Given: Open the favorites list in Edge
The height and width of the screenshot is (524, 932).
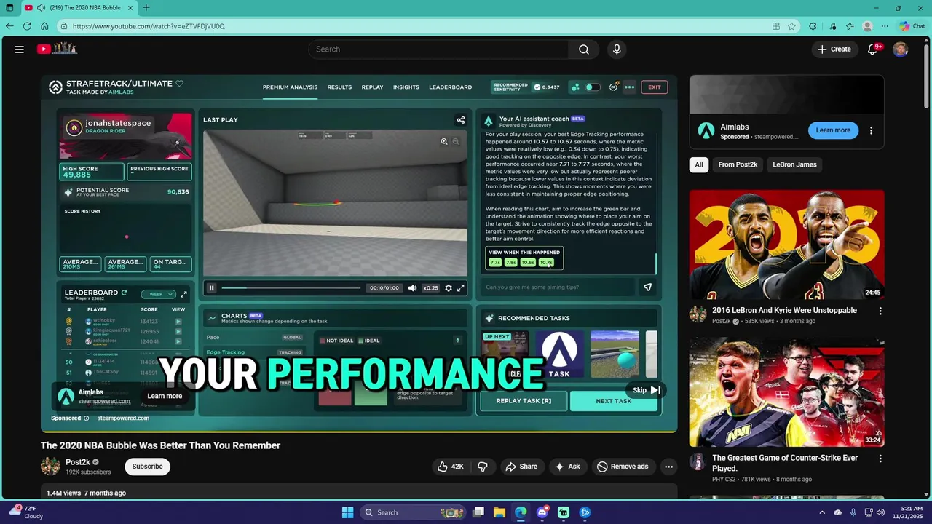Looking at the screenshot, I should point(850,26).
